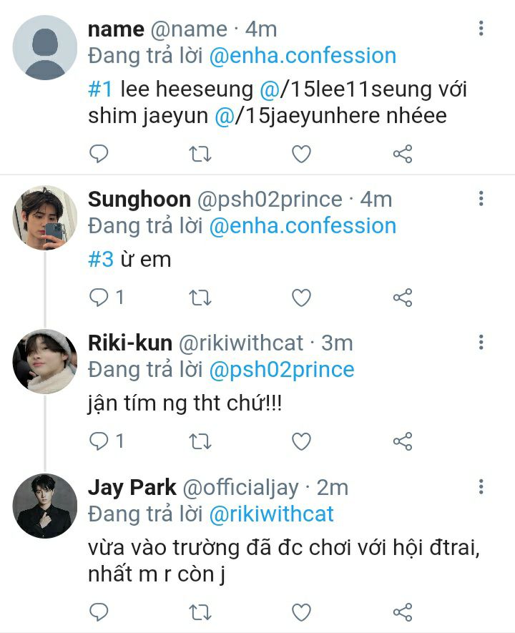Open the #1 hashtag link
The width and height of the screenshot is (515, 633).
(100, 90)
